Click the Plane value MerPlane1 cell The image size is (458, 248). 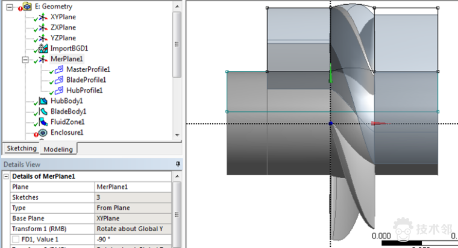click(133, 187)
